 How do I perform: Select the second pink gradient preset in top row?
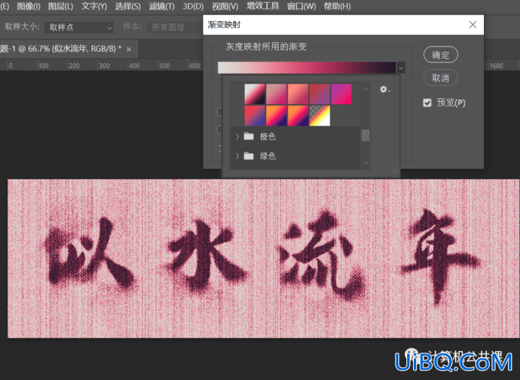[277, 94]
